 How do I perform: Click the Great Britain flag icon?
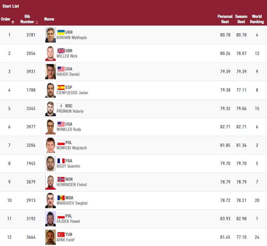pyautogui.click(x=61, y=51)
